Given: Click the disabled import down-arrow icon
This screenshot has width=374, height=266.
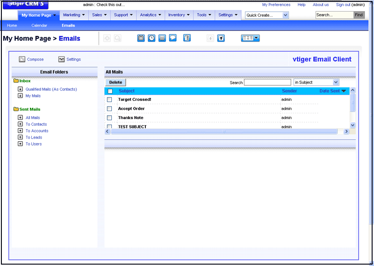Looking at the screenshot, I should (210, 38).
